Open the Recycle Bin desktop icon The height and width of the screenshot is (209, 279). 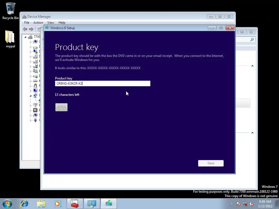pyautogui.click(x=11, y=11)
